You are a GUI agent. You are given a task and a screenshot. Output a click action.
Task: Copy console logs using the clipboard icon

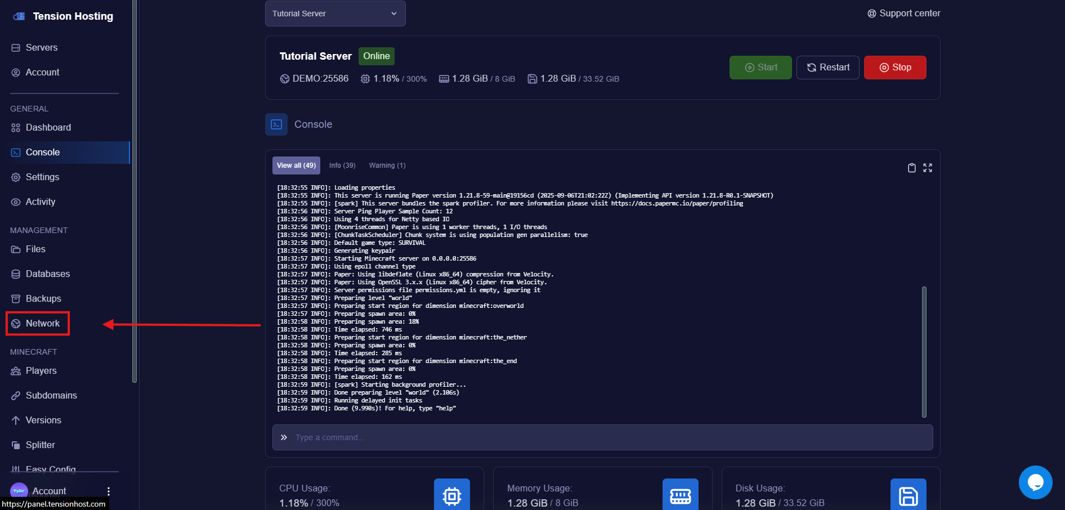point(912,167)
